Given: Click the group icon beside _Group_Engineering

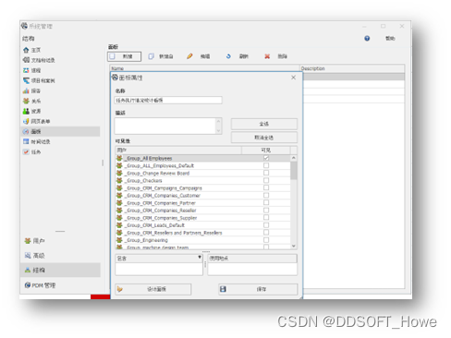Looking at the screenshot, I should pos(119,240).
